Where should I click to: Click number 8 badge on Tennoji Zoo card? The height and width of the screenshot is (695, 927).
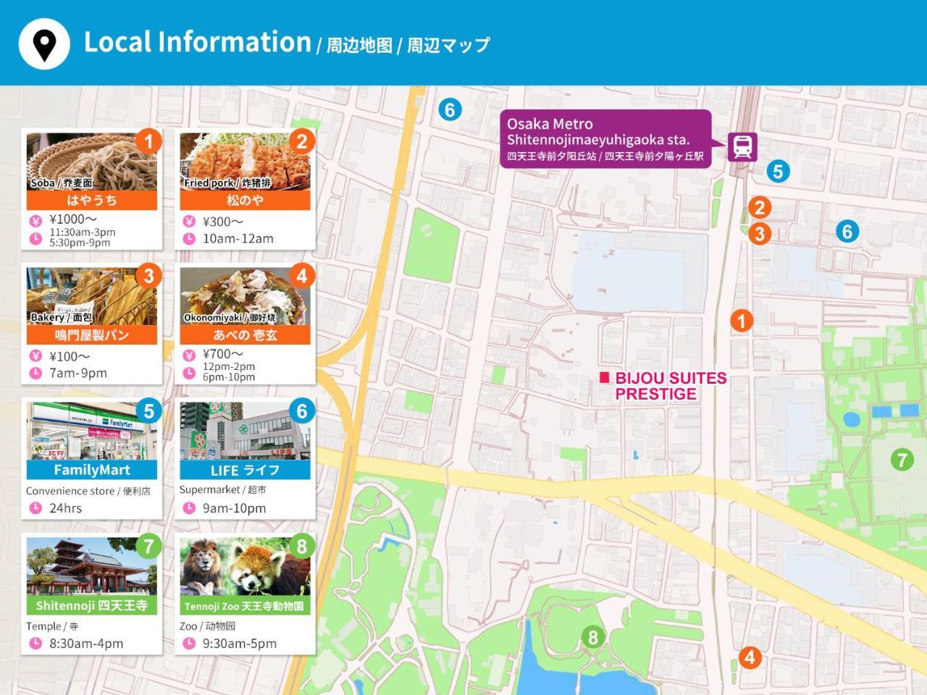(302, 546)
